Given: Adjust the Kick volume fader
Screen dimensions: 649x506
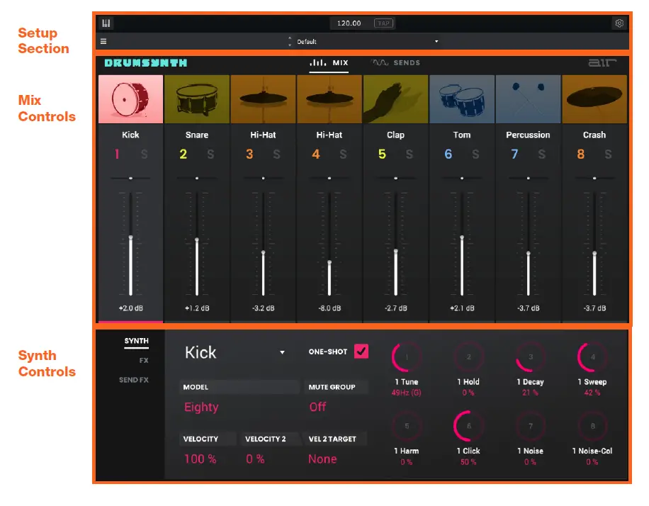Looking at the screenshot, I should [x=130, y=237].
